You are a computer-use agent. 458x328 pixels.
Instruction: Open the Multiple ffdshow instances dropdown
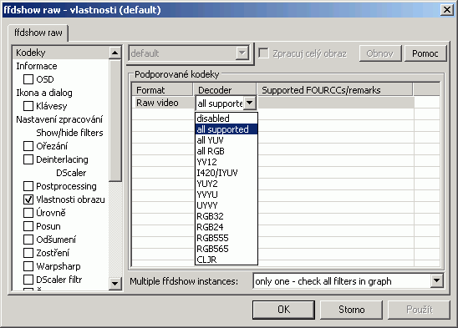pos(436,281)
